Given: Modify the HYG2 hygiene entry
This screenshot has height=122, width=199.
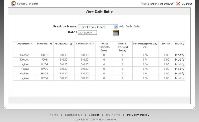Looking at the screenshot, I should click(180, 69).
